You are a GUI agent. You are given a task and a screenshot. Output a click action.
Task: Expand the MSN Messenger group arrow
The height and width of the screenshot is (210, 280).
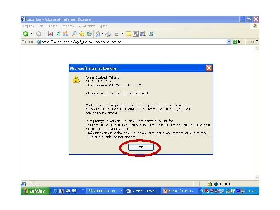(121, 191)
